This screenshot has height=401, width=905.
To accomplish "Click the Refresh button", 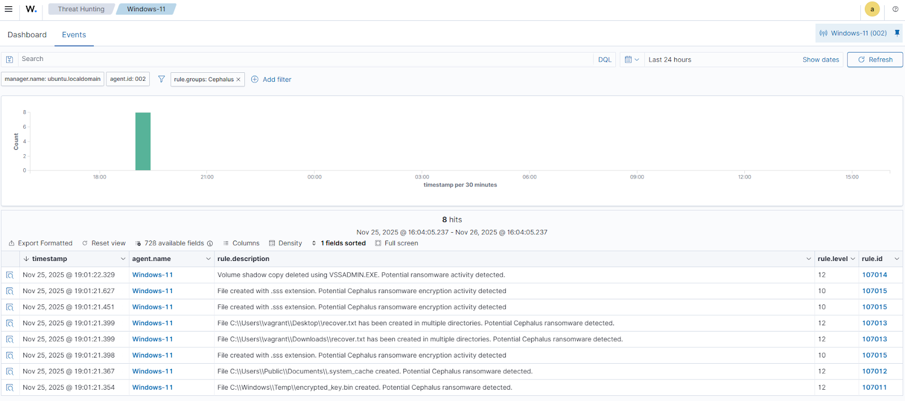I will point(874,59).
